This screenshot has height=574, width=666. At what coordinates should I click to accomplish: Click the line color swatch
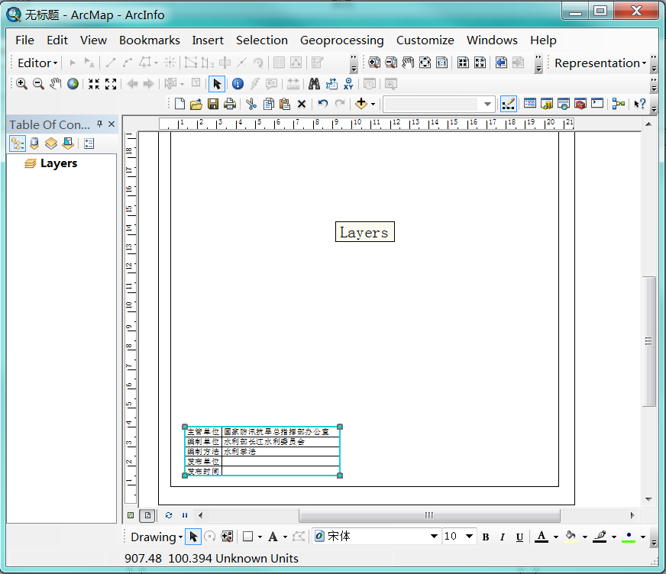pyautogui.click(x=600, y=537)
